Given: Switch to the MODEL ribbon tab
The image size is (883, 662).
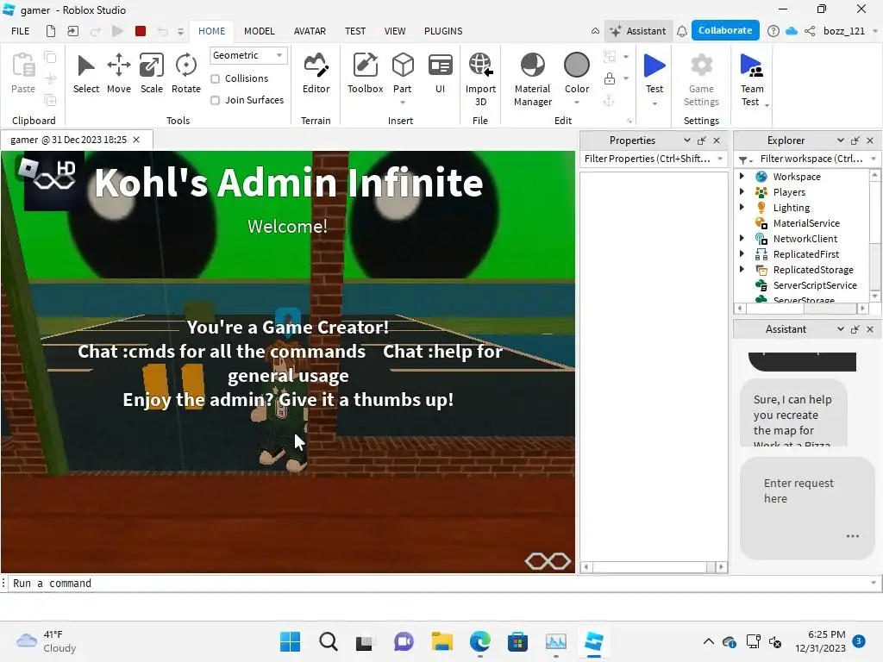Looking at the screenshot, I should pyautogui.click(x=259, y=31).
